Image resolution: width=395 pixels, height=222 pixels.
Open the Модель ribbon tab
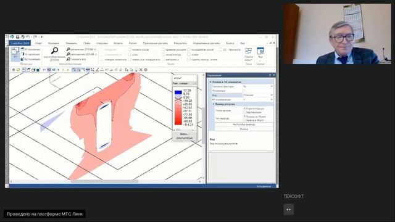tap(118, 43)
